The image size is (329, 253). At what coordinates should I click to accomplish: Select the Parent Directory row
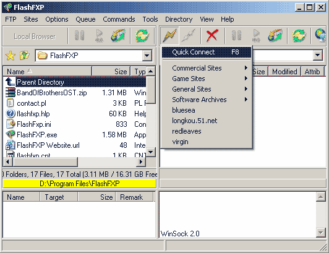(x=75, y=82)
